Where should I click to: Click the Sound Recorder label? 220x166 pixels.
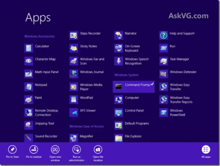click(x=46, y=136)
